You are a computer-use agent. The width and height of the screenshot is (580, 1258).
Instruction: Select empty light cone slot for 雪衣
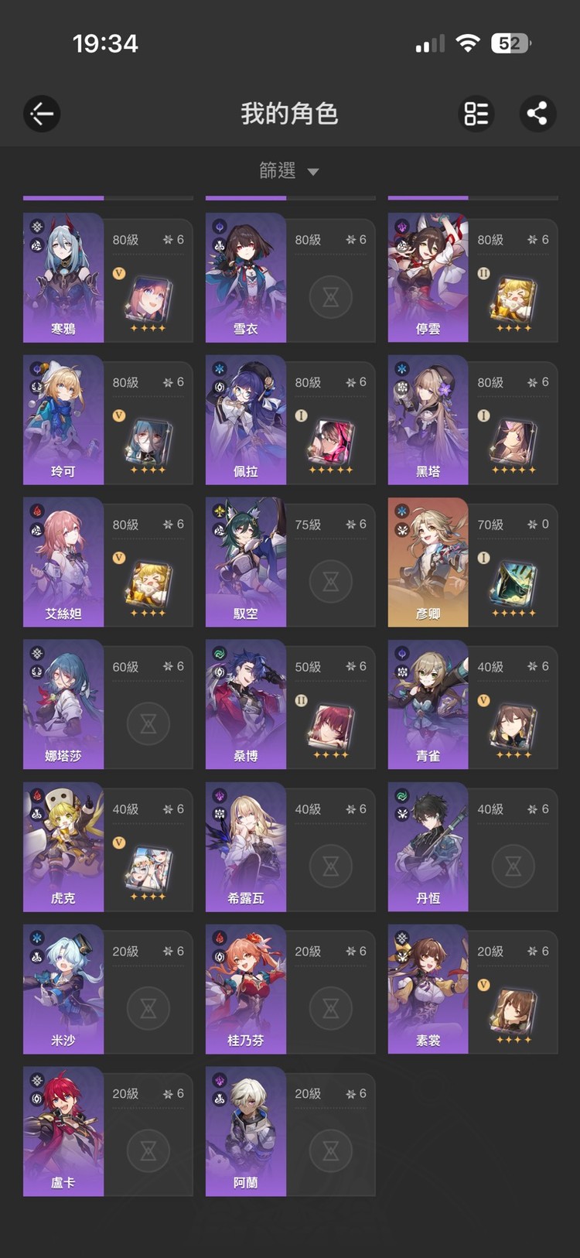point(331,297)
